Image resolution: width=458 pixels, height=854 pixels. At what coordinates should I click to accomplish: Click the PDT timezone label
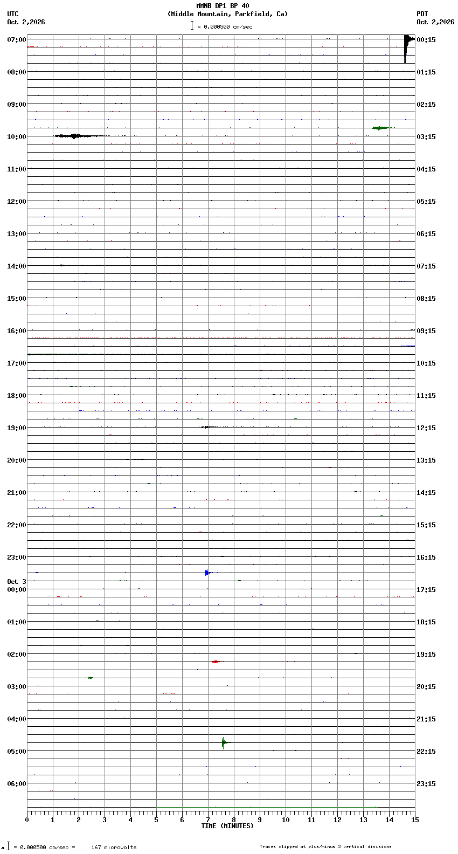pyautogui.click(x=422, y=14)
